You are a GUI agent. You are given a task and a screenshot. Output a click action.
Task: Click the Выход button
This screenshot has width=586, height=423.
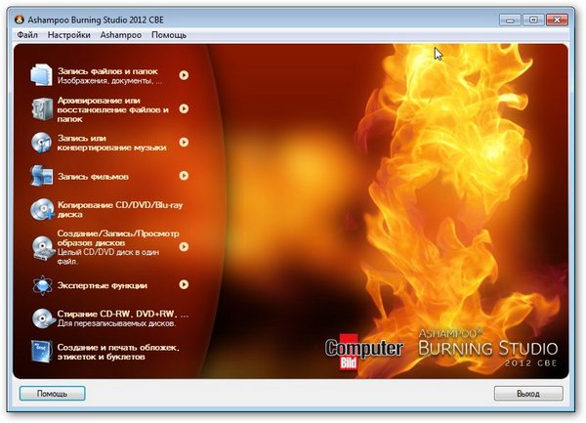tap(528, 394)
